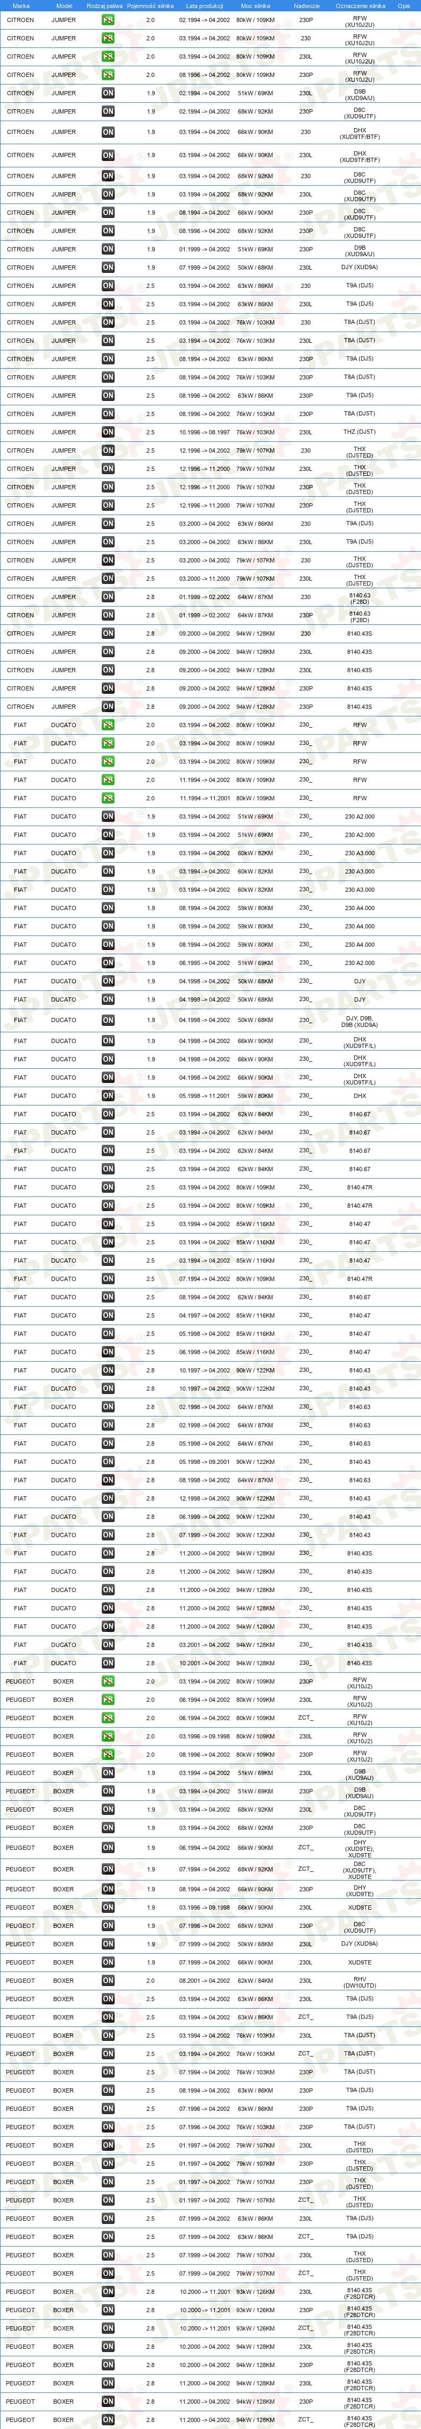
Task: Click the Oznaczenie silnika column header
Action: 360,6
